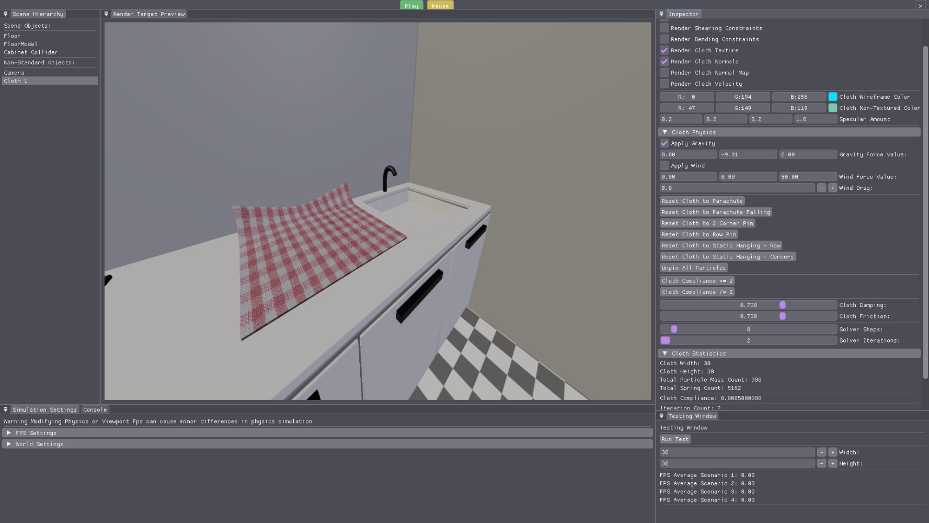Reset Cloth to Static Hanging - Corners
This screenshot has height=523, width=929.
click(x=728, y=257)
